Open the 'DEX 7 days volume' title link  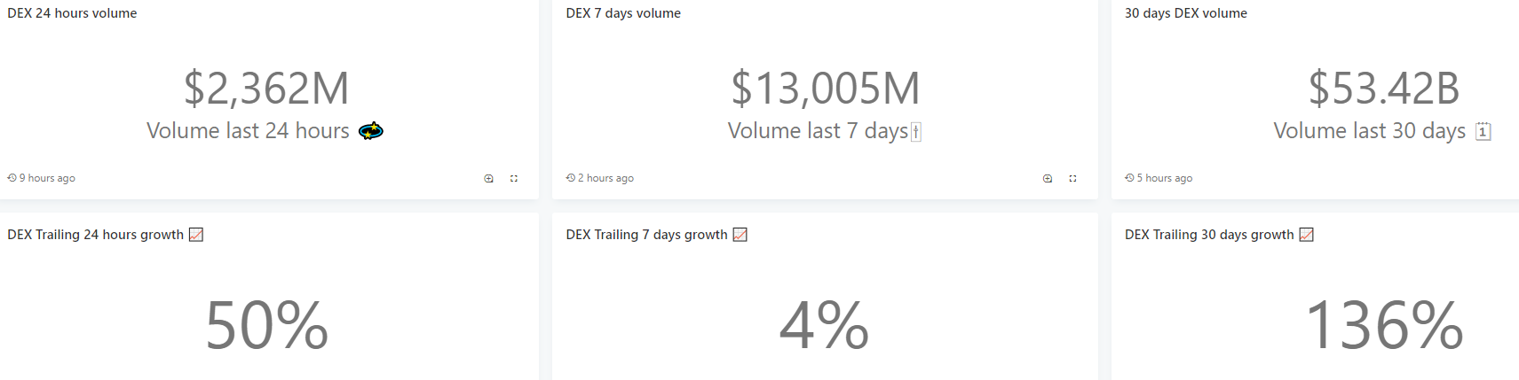[623, 13]
